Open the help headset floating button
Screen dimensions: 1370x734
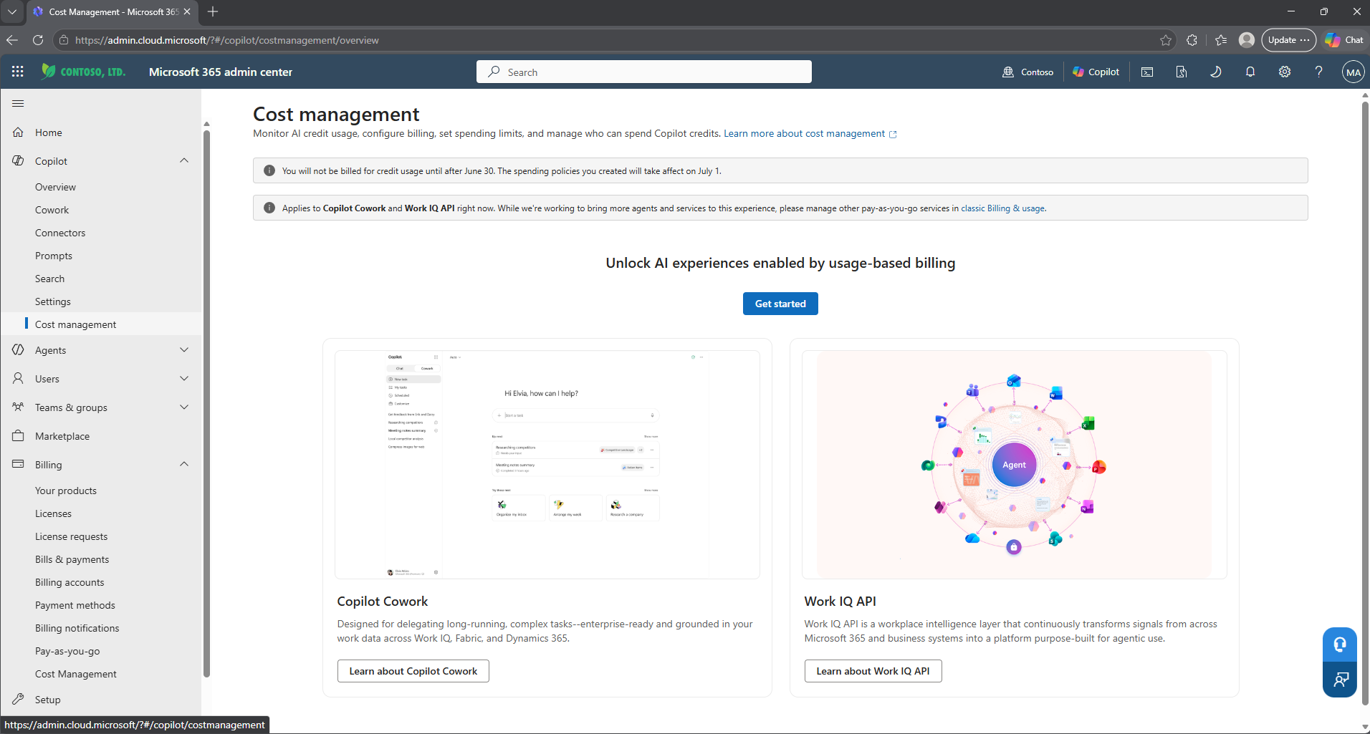click(1339, 644)
